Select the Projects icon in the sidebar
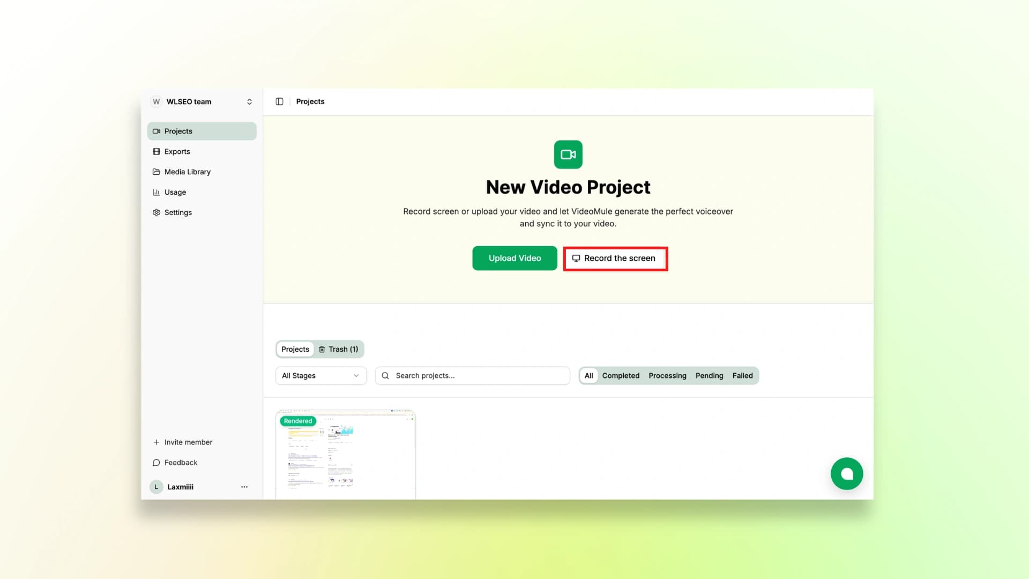Viewport: 1029px width, 579px height. [x=156, y=131]
